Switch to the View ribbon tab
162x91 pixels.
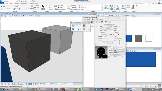click(11, 3)
